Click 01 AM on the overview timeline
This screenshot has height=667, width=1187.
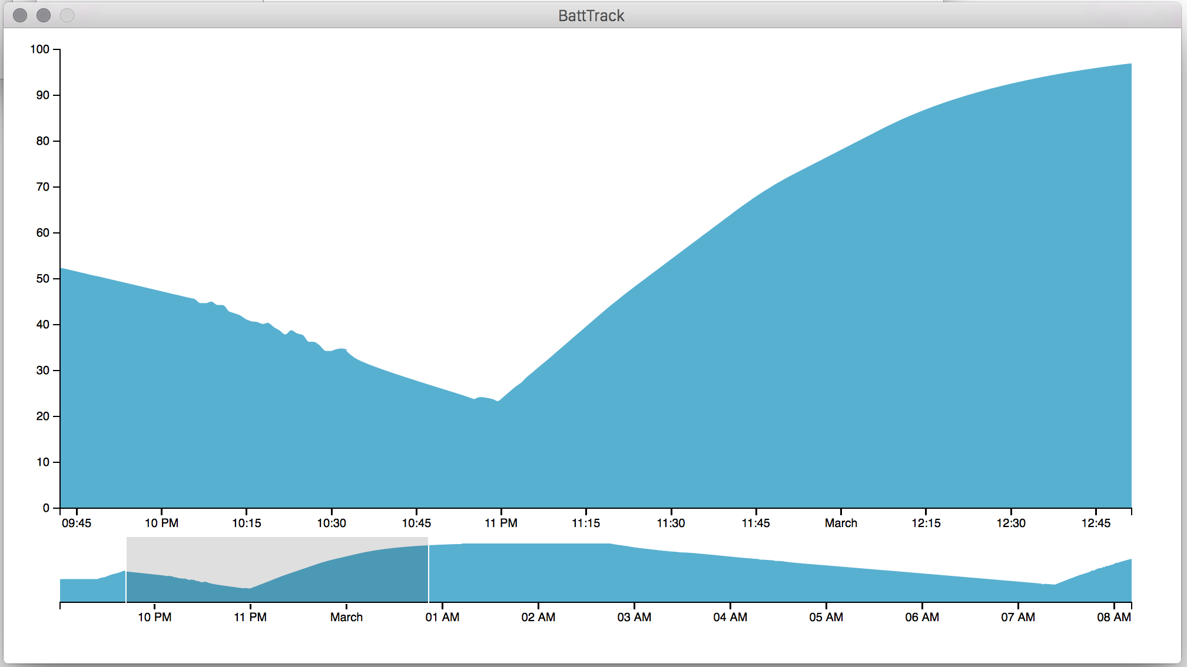click(x=442, y=616)
